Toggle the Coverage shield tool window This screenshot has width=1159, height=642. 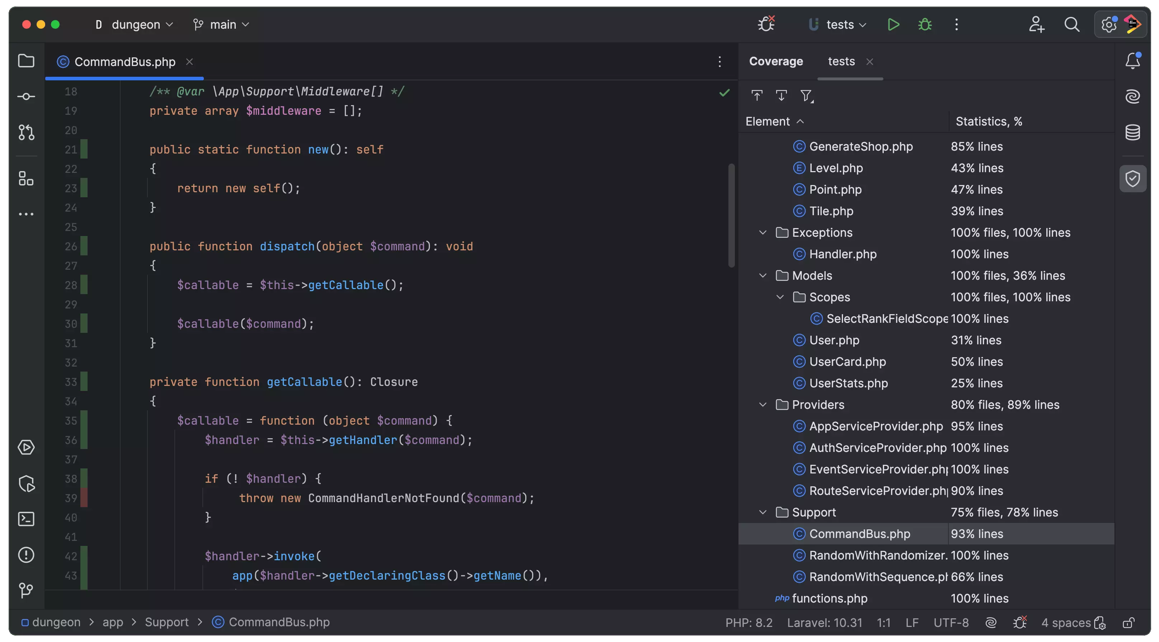pyautogui.click(x=1132, y=179)
